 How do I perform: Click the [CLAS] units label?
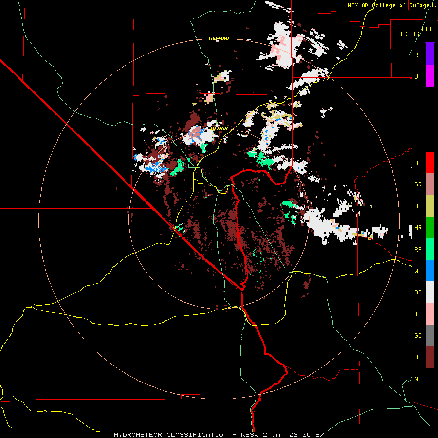tap(411, 34)
